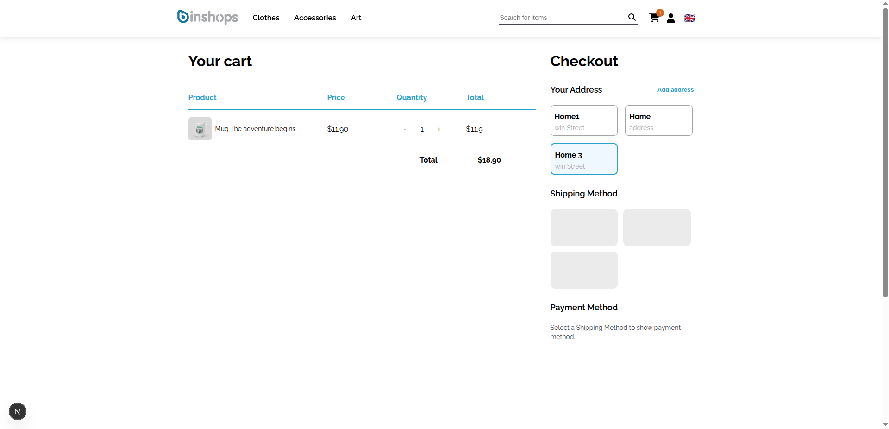
Task: Open the user account icon
Action: coord(670,18)
